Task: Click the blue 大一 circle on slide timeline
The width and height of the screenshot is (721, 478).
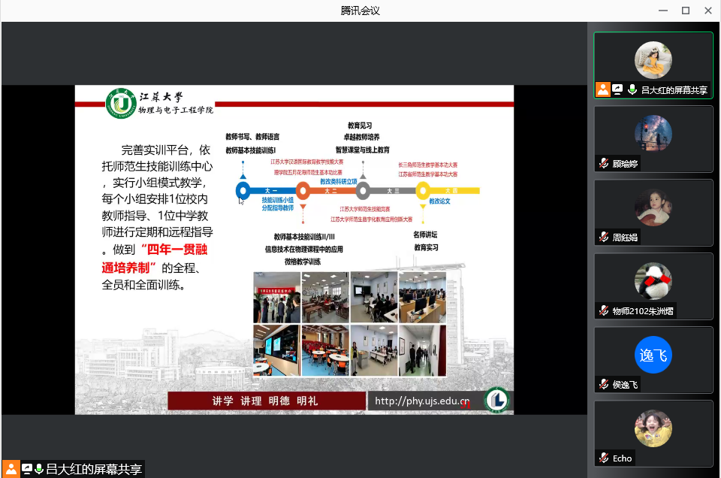Action: (243, 190)
